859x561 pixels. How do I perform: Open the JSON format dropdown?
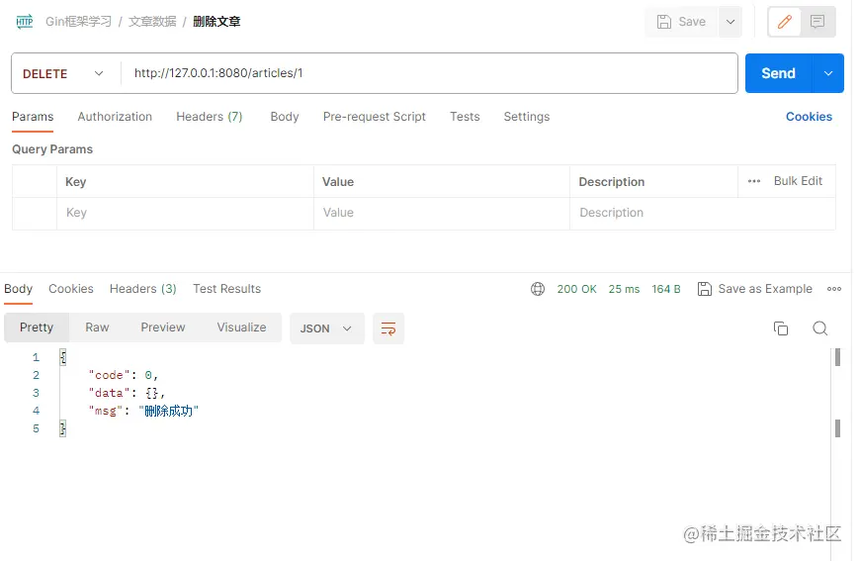click(x=326, y=328)
